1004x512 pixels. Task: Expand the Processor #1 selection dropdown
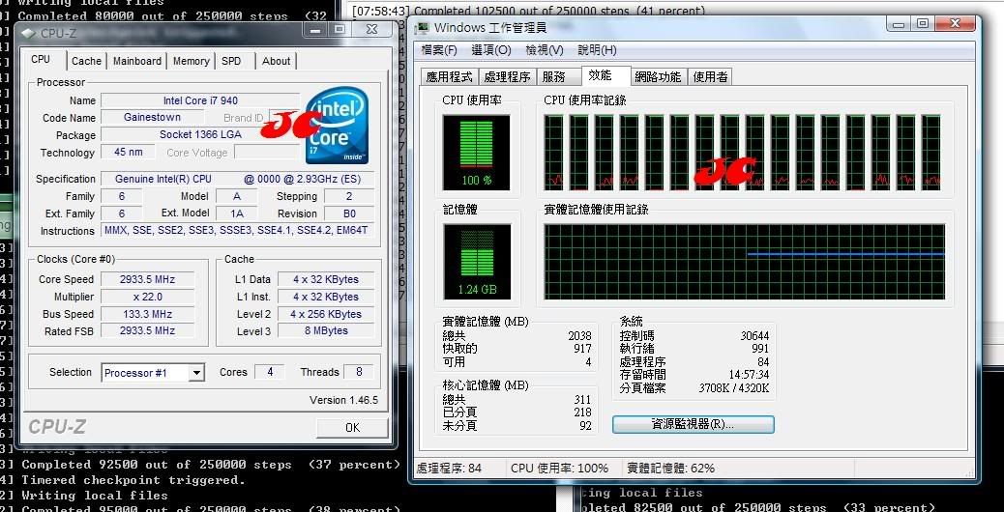(197, 373)
